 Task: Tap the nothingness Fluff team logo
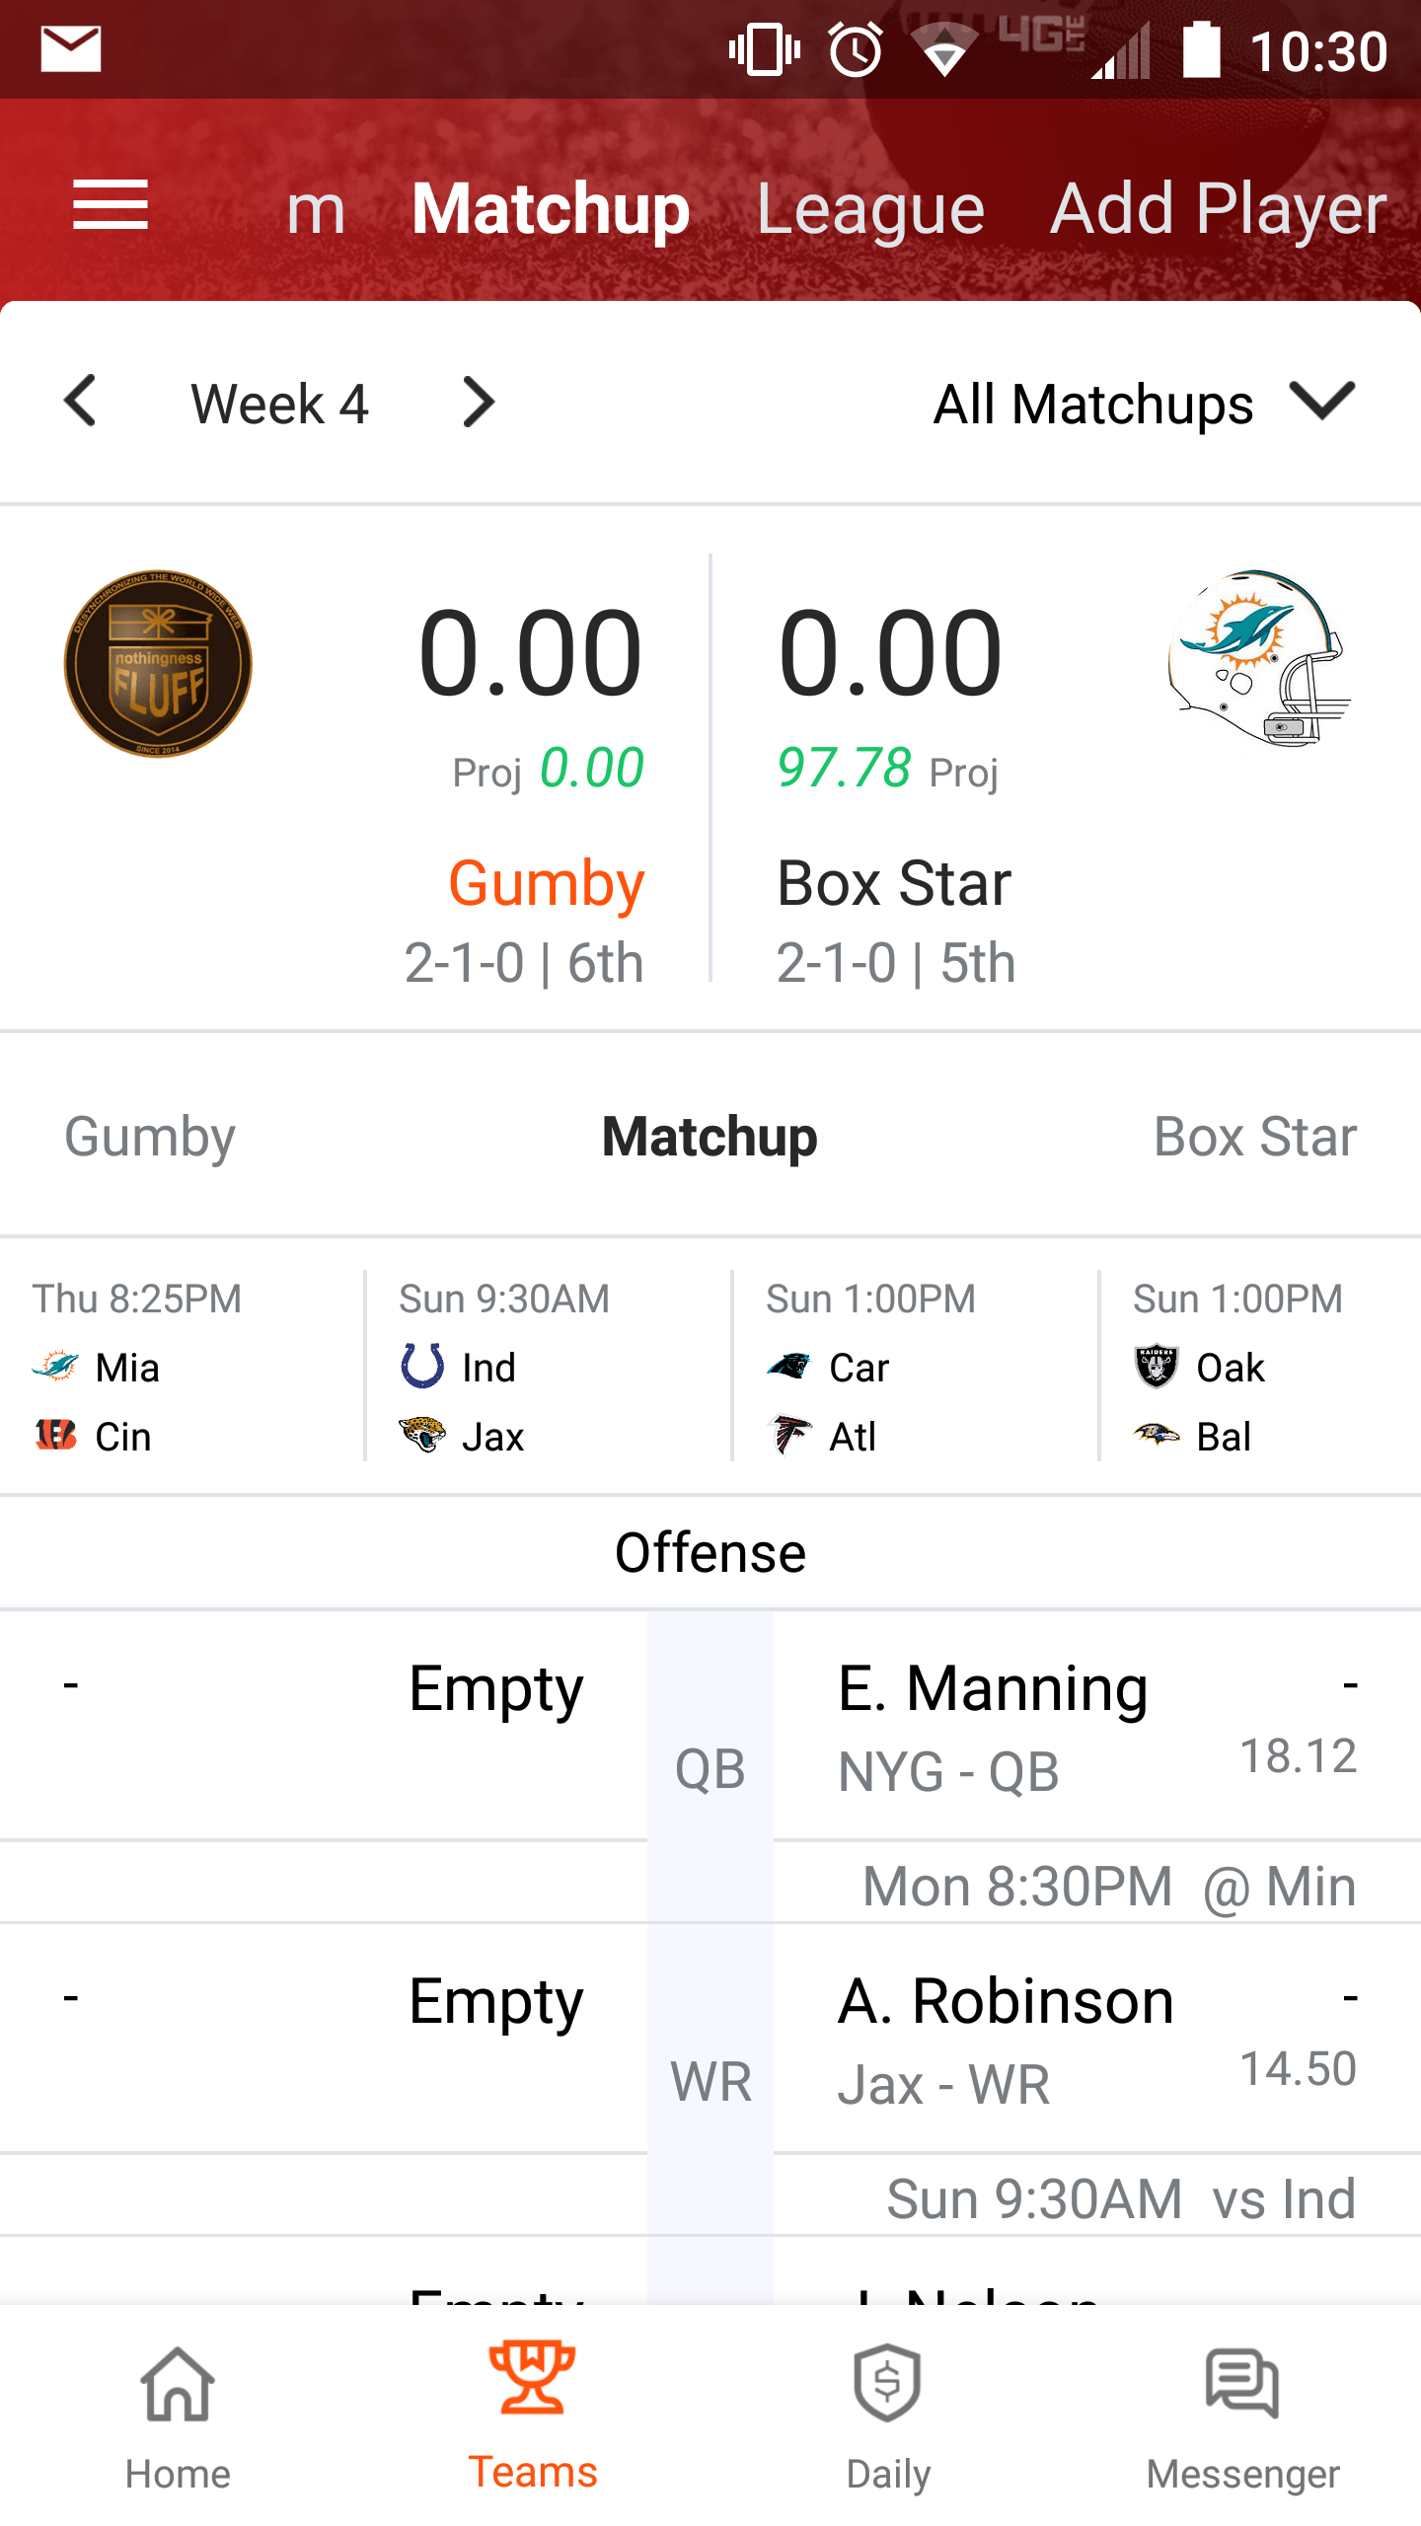[x=158, y=663]
